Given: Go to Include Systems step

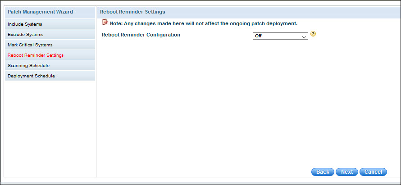Looking at the screenshot, I should point(25,24).
